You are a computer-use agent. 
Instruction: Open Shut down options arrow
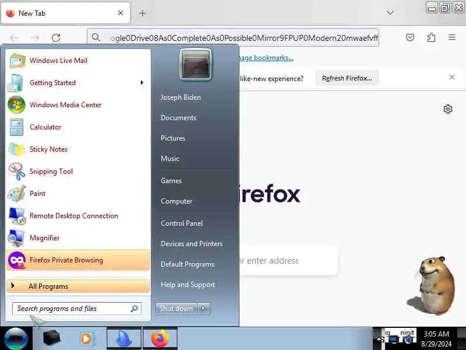click(x=203, y=309)
